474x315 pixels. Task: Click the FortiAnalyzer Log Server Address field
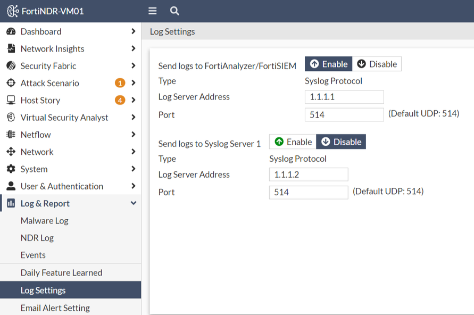344,97
